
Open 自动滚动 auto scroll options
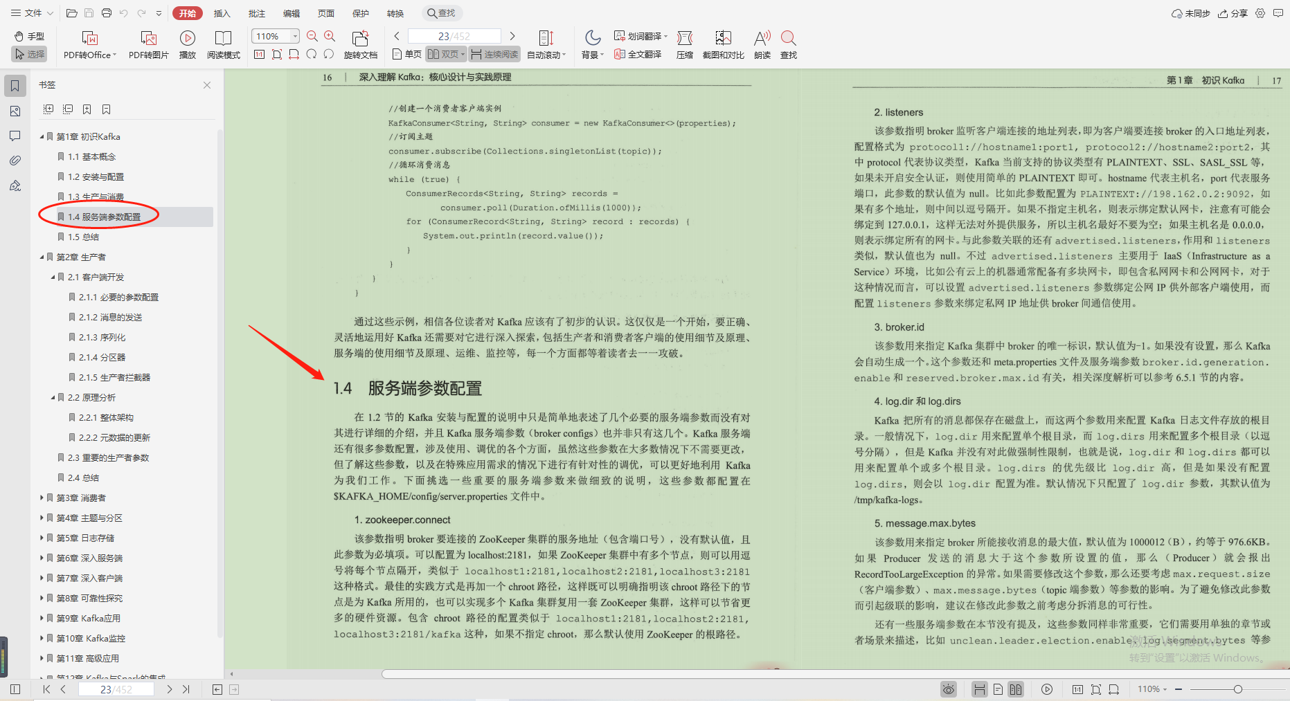coord(546,45)
